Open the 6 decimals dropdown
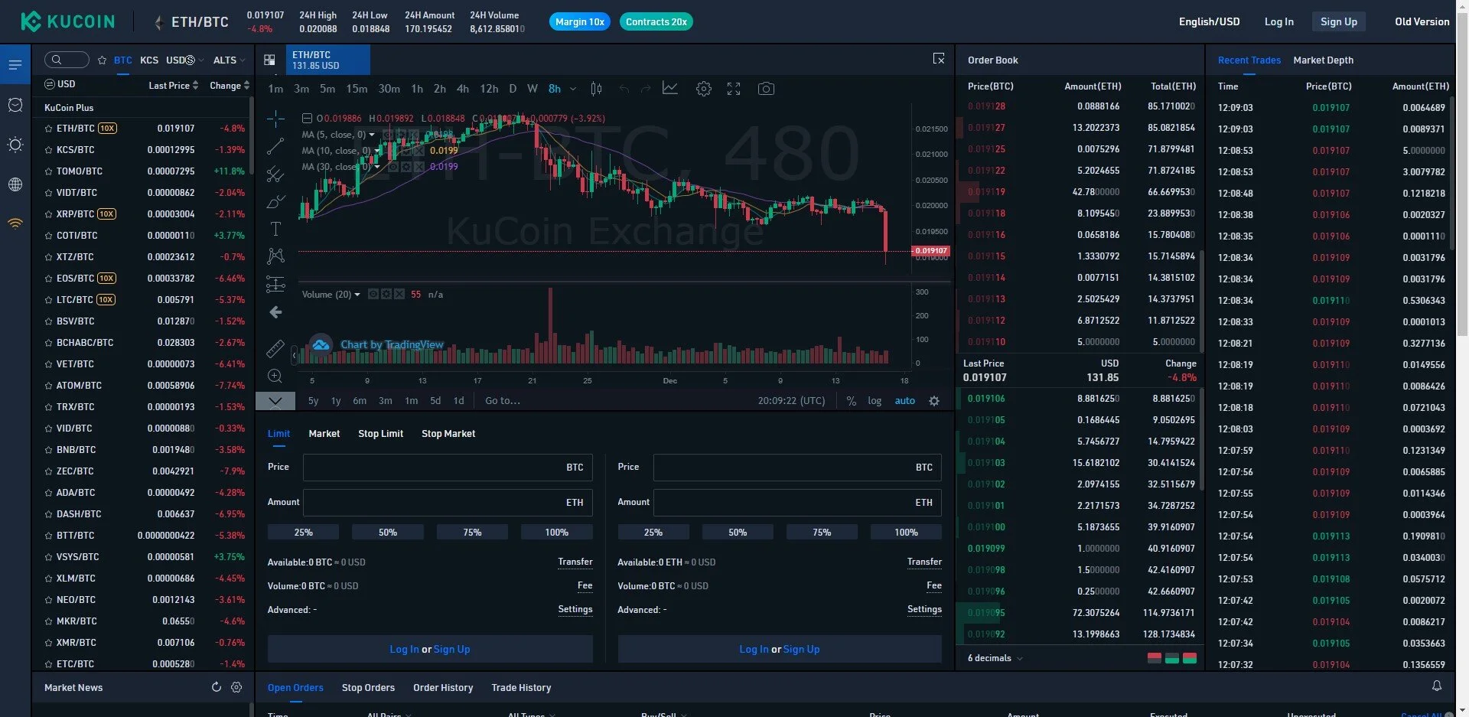 pos(995,658)
